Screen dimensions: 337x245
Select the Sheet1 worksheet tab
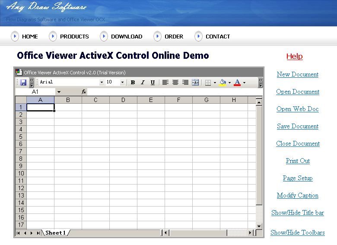56,233
